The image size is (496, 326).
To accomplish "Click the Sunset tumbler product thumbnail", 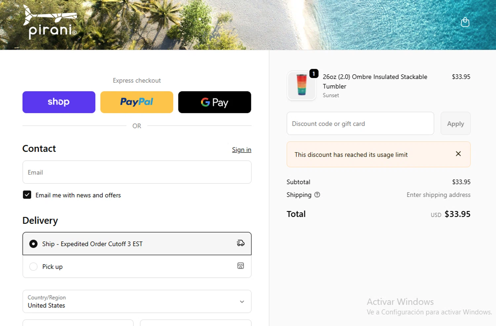I will pyautogui.click(x=302, y=86).
